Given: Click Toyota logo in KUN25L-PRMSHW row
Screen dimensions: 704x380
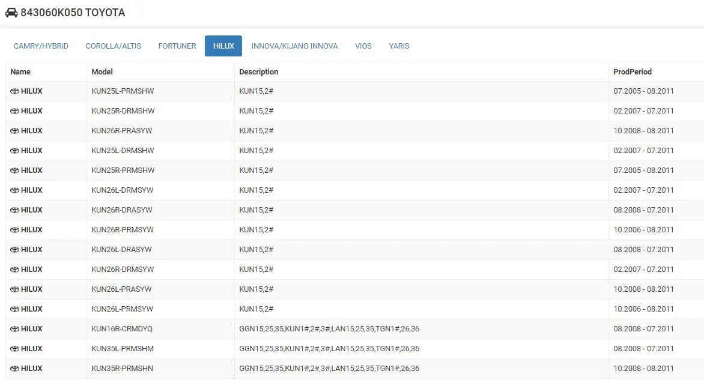Looking at the screenshot, I should pos(14,91).
